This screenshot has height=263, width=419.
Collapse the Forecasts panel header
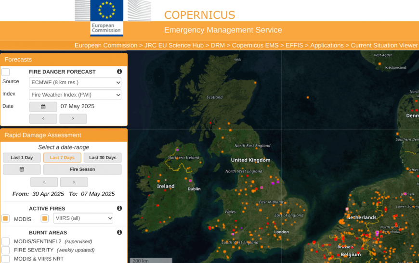pyautogui.click(x=64, y=60)
